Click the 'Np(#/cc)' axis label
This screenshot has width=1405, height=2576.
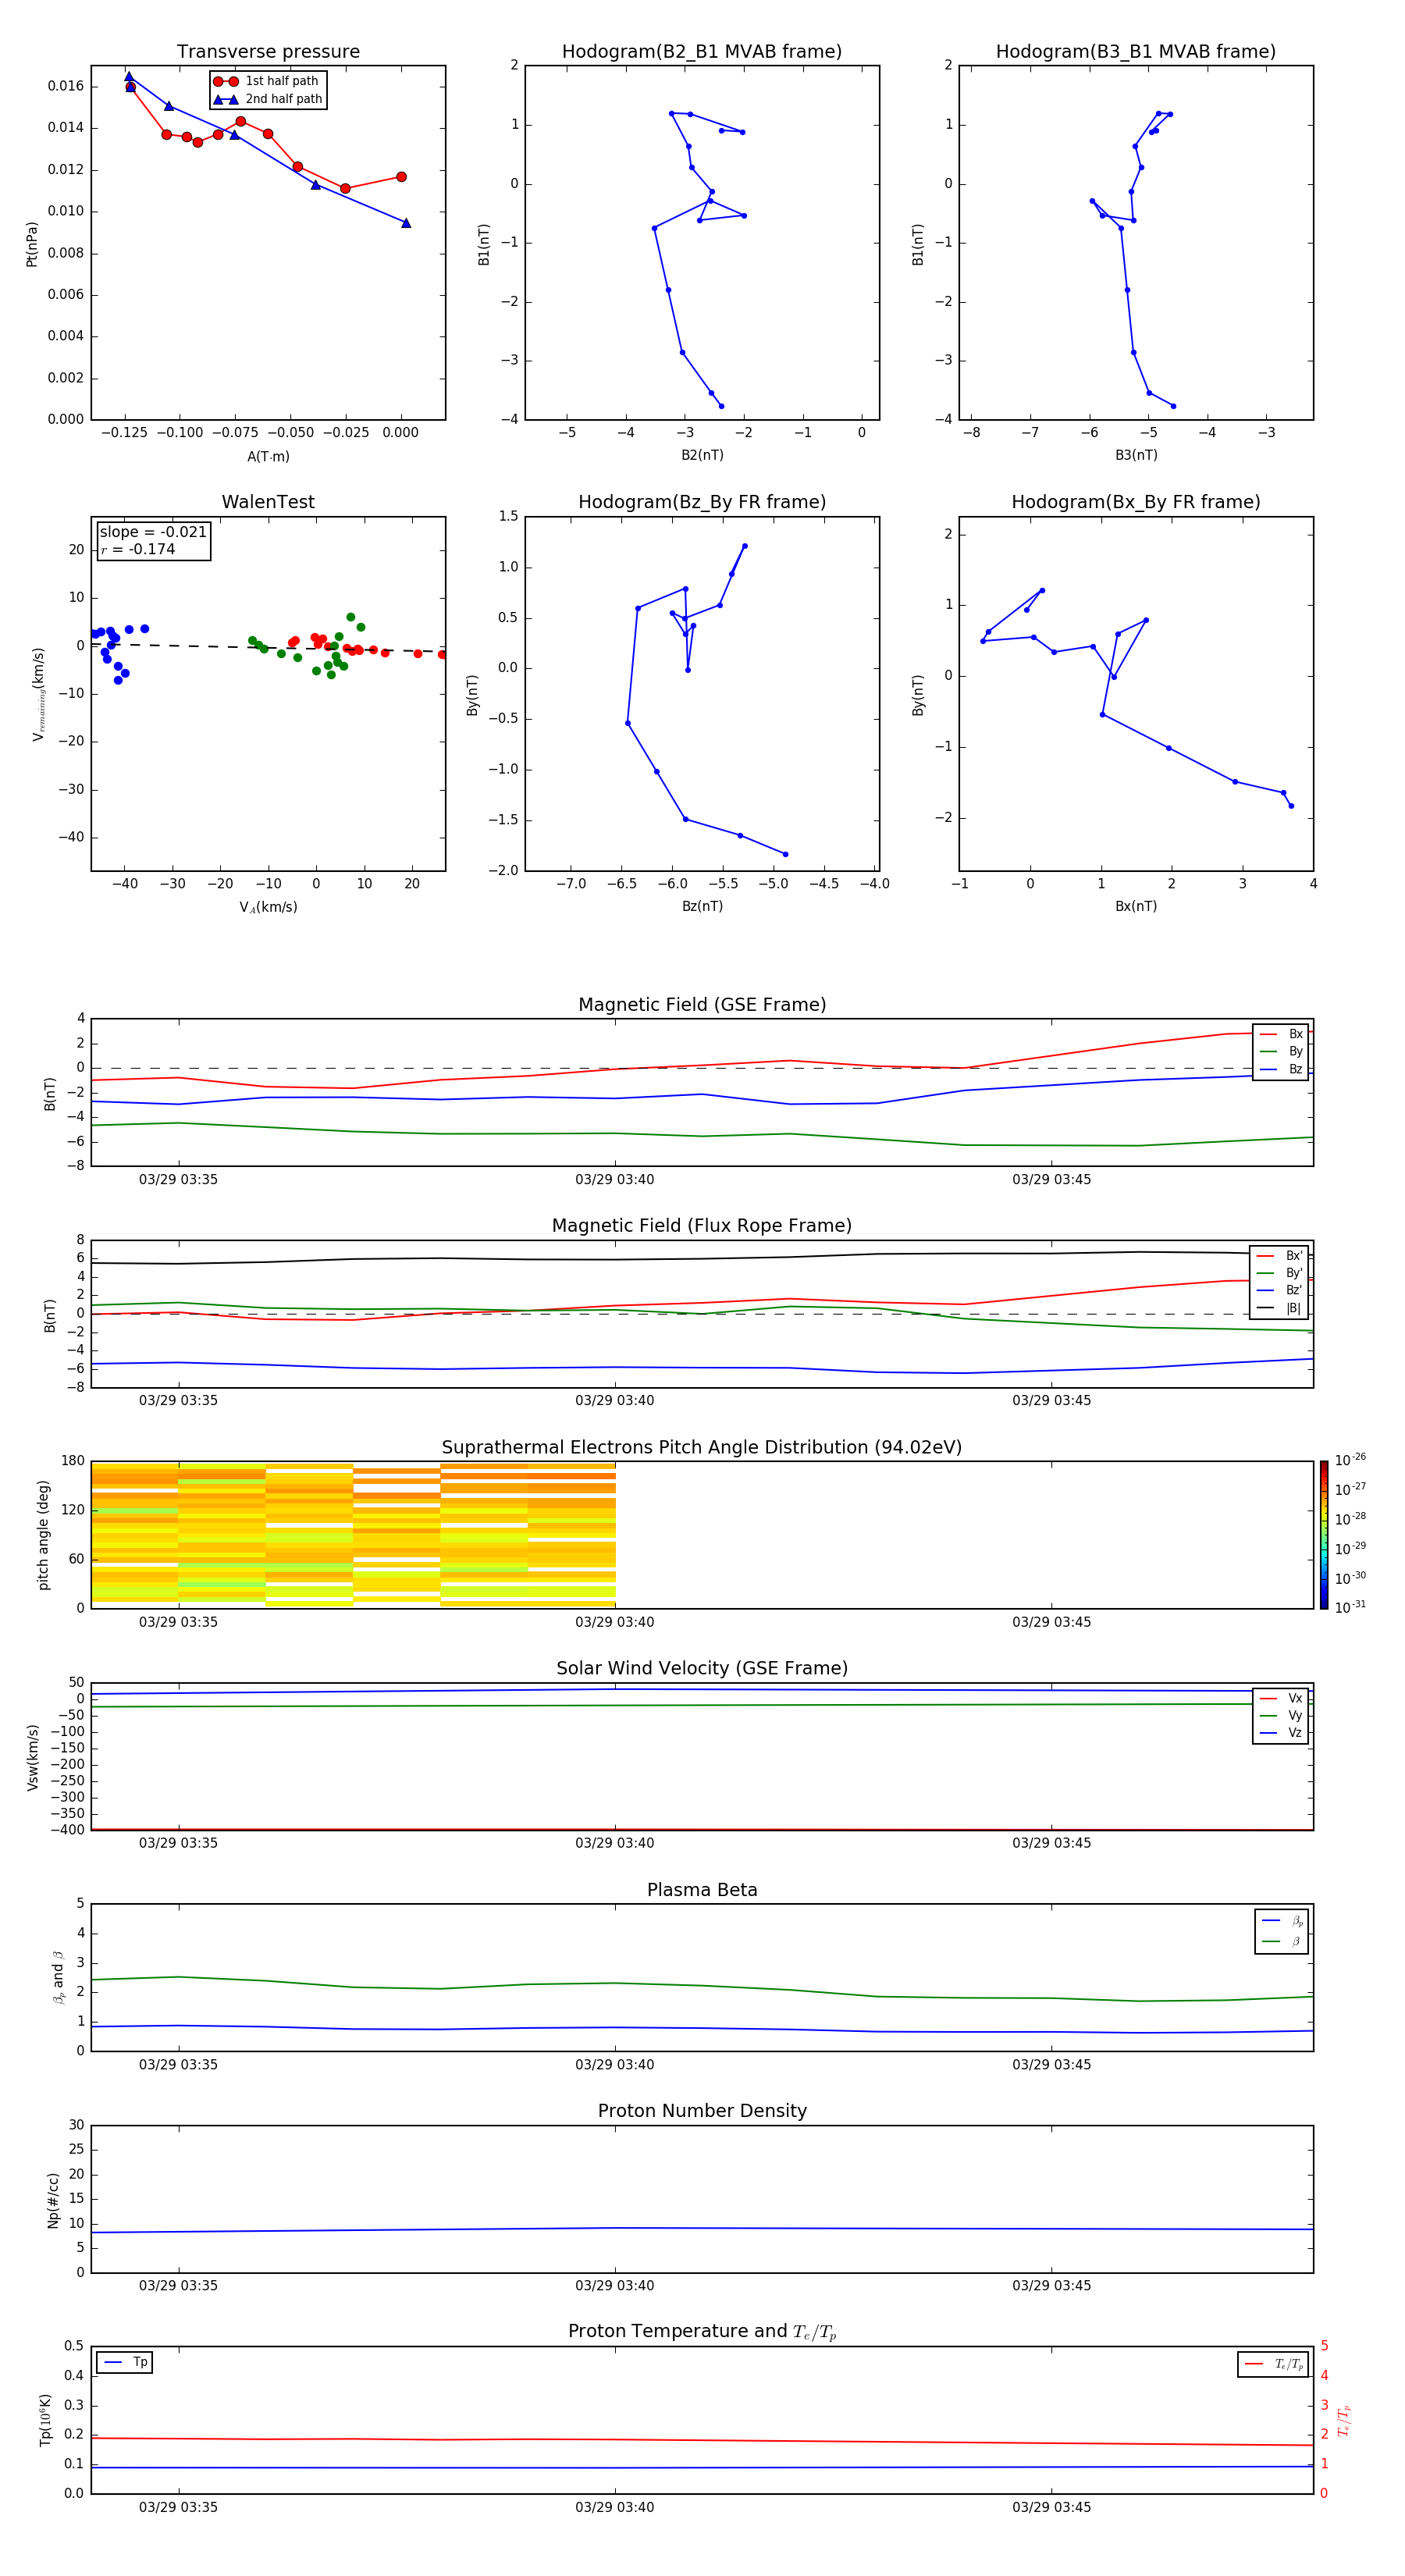point(53,2200)
